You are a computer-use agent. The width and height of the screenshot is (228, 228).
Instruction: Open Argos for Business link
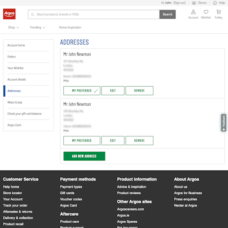click(188, 193)
